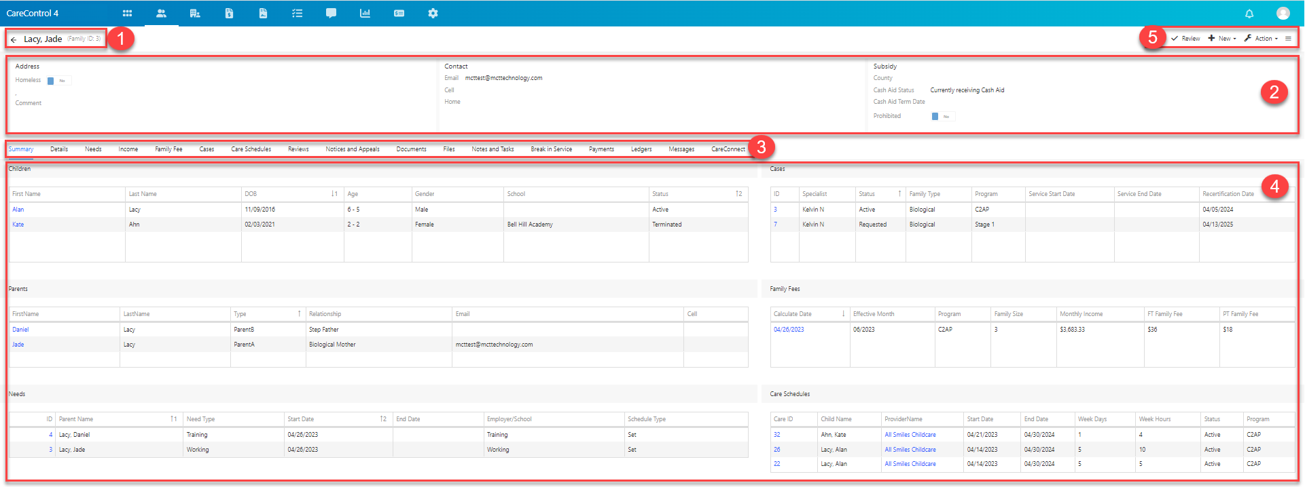Open the Reviews tab
The image size is (1305, 487).
coord(298,149)
